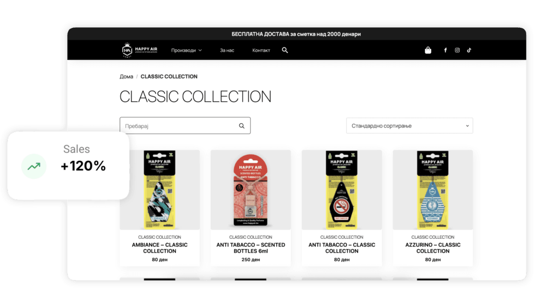Open the shopping bag cart

coord(428,50)
